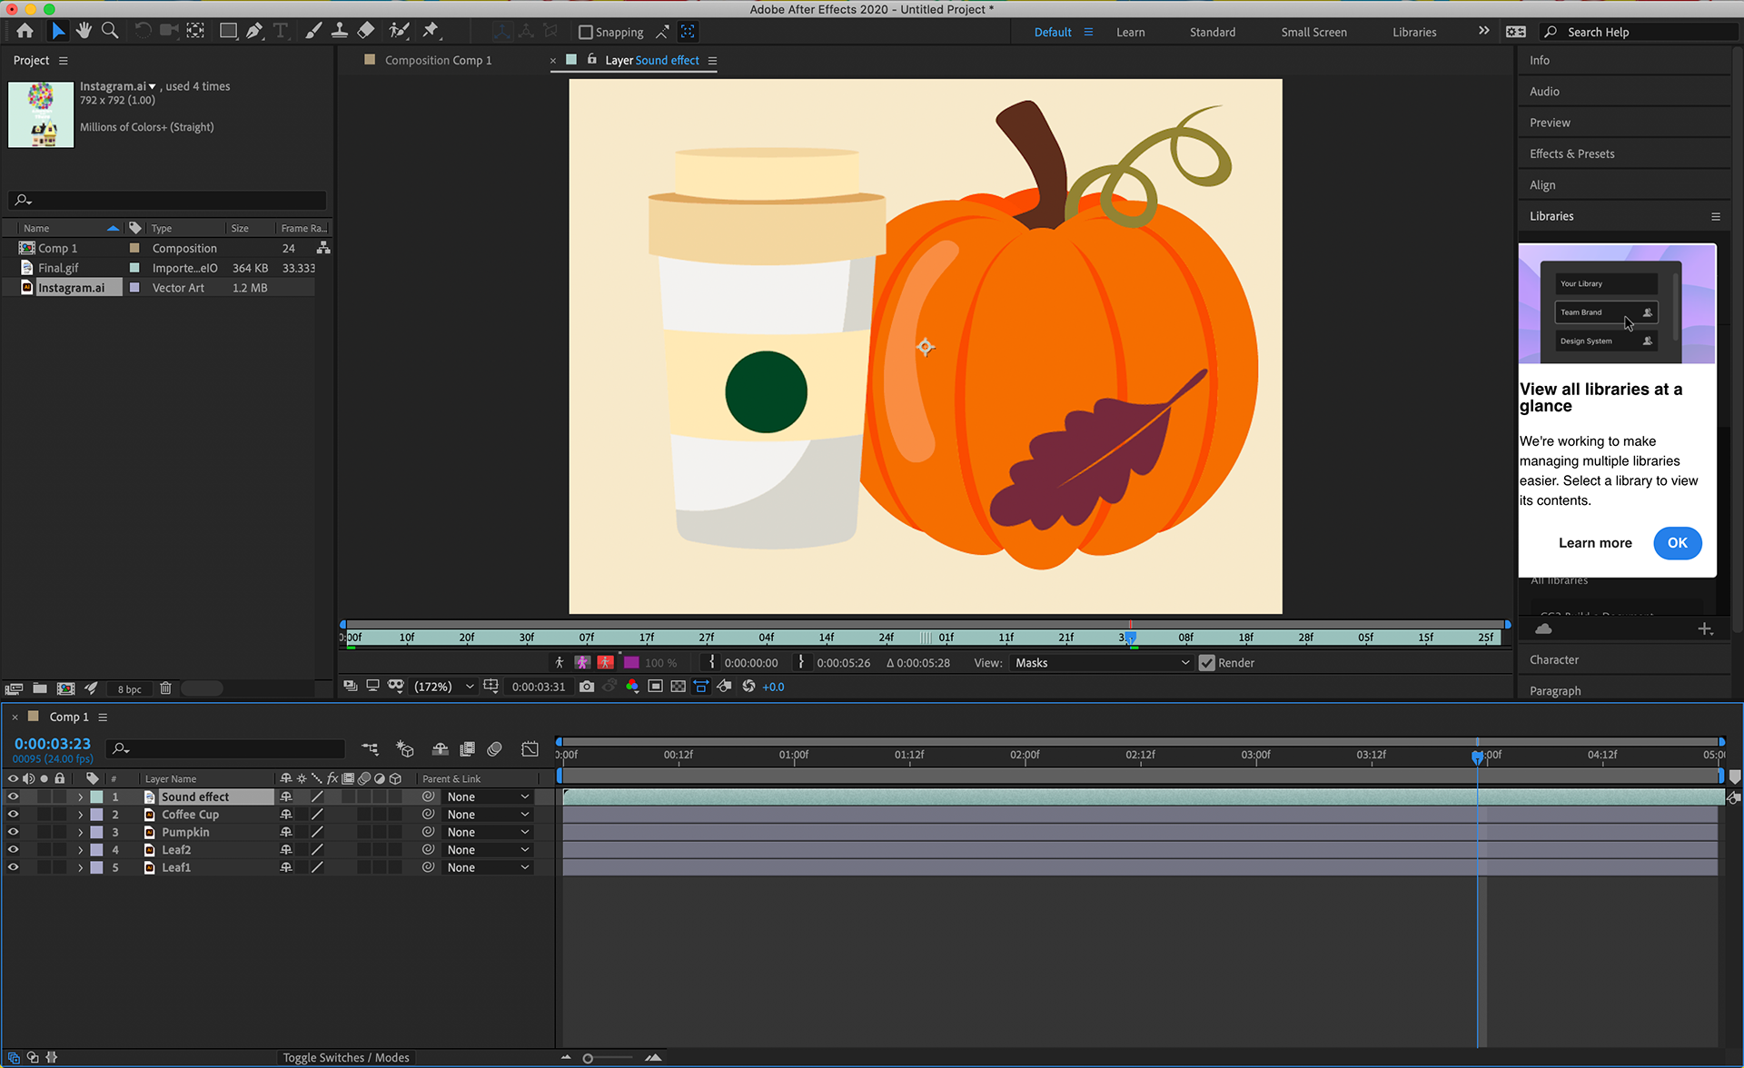This screenshot has width=1744, height=1068.
Task: Hide the Coffee Cup layer
Action: (x=13, y=815)
